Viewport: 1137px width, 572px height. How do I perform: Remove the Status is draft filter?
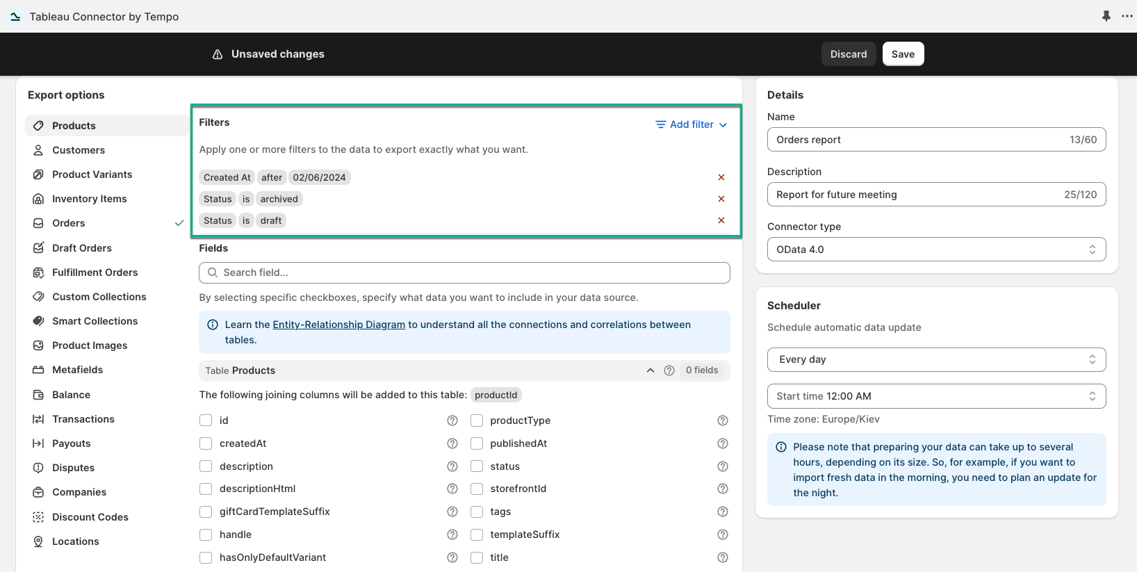click(721, 220)
